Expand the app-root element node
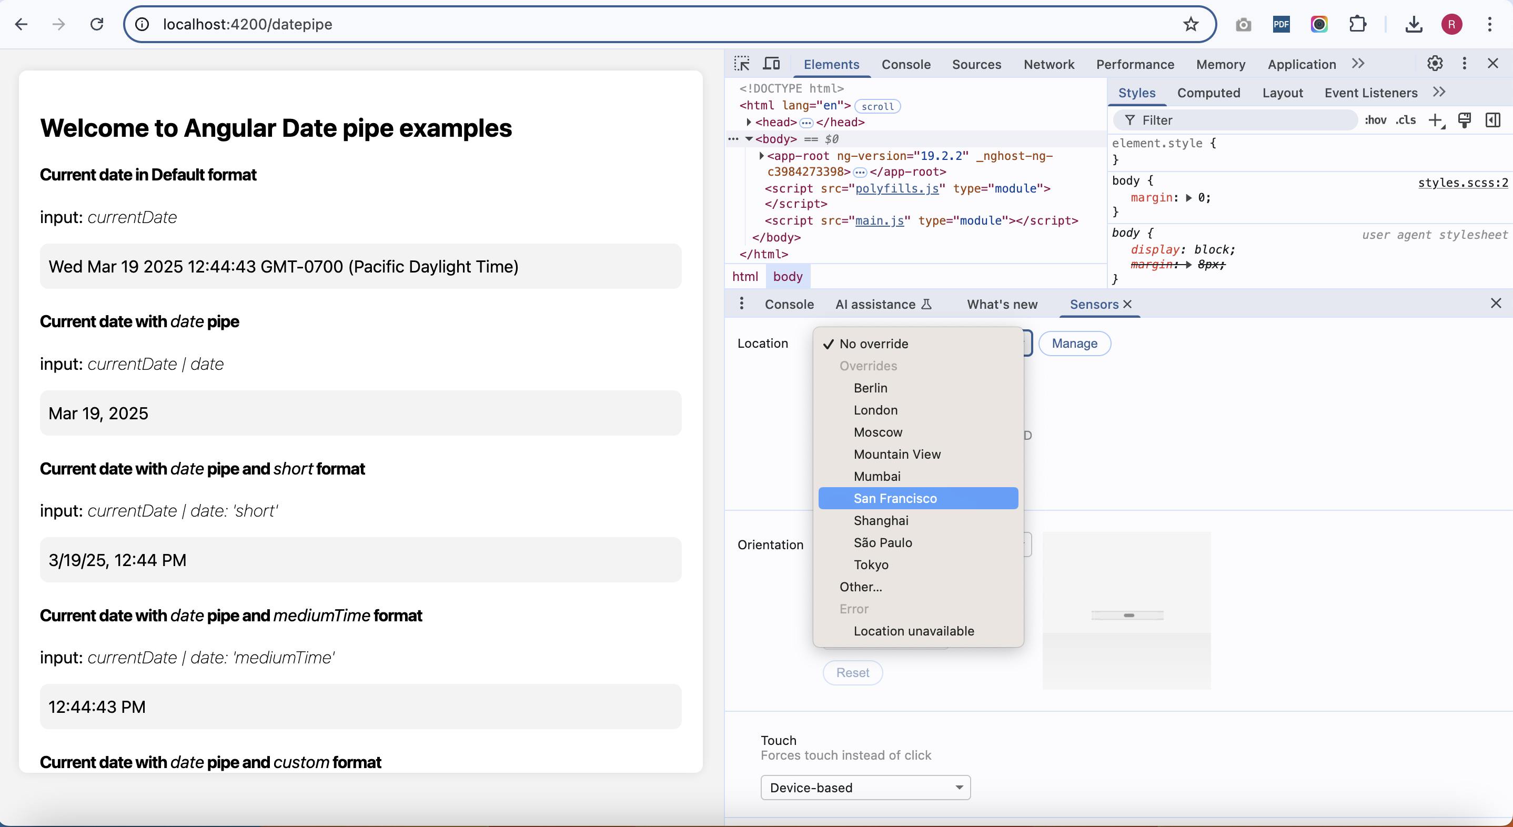This screenshot has height=827, width=1513. [x=761, y=156]
